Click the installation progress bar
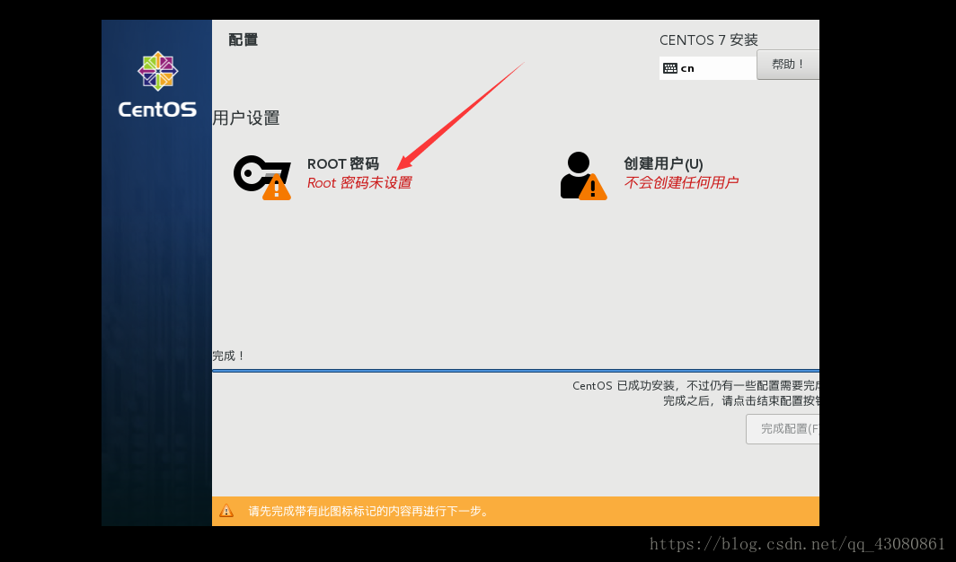Image resolution: width=956 pixels, height=562 pixels. click(x=516, y=370)
